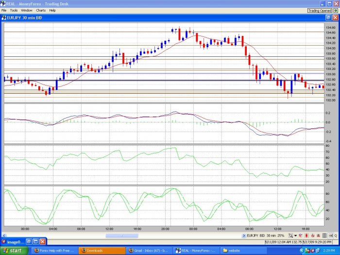The width and height of the screenshot is (340, 255).
Task: Restore the minimized image0... child window
Action: pyautogui.click(x=29, y=241)
